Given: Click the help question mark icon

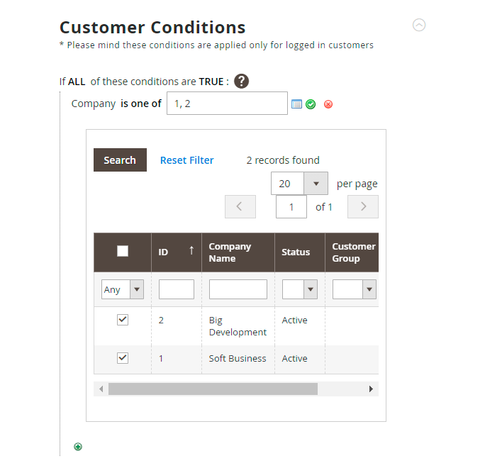Looking at the screenshot, I should coord(242,81).
